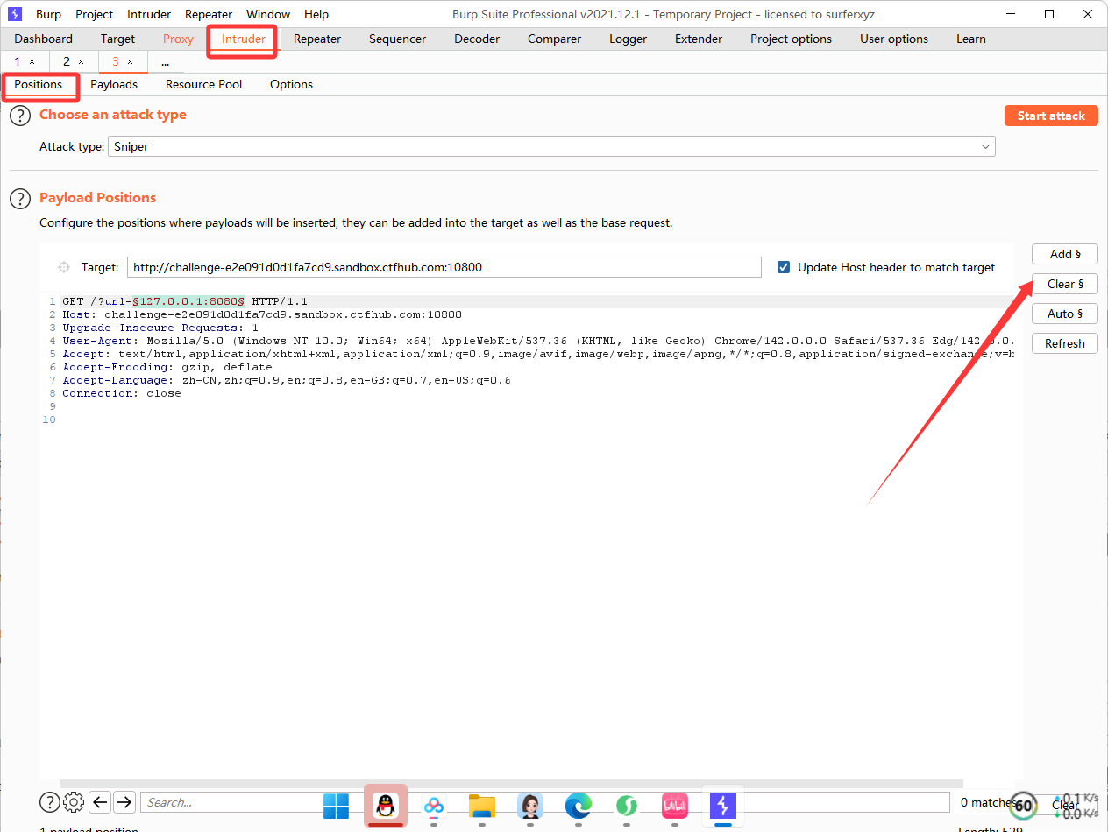Switch to the Comparer tab

(554, 39)
